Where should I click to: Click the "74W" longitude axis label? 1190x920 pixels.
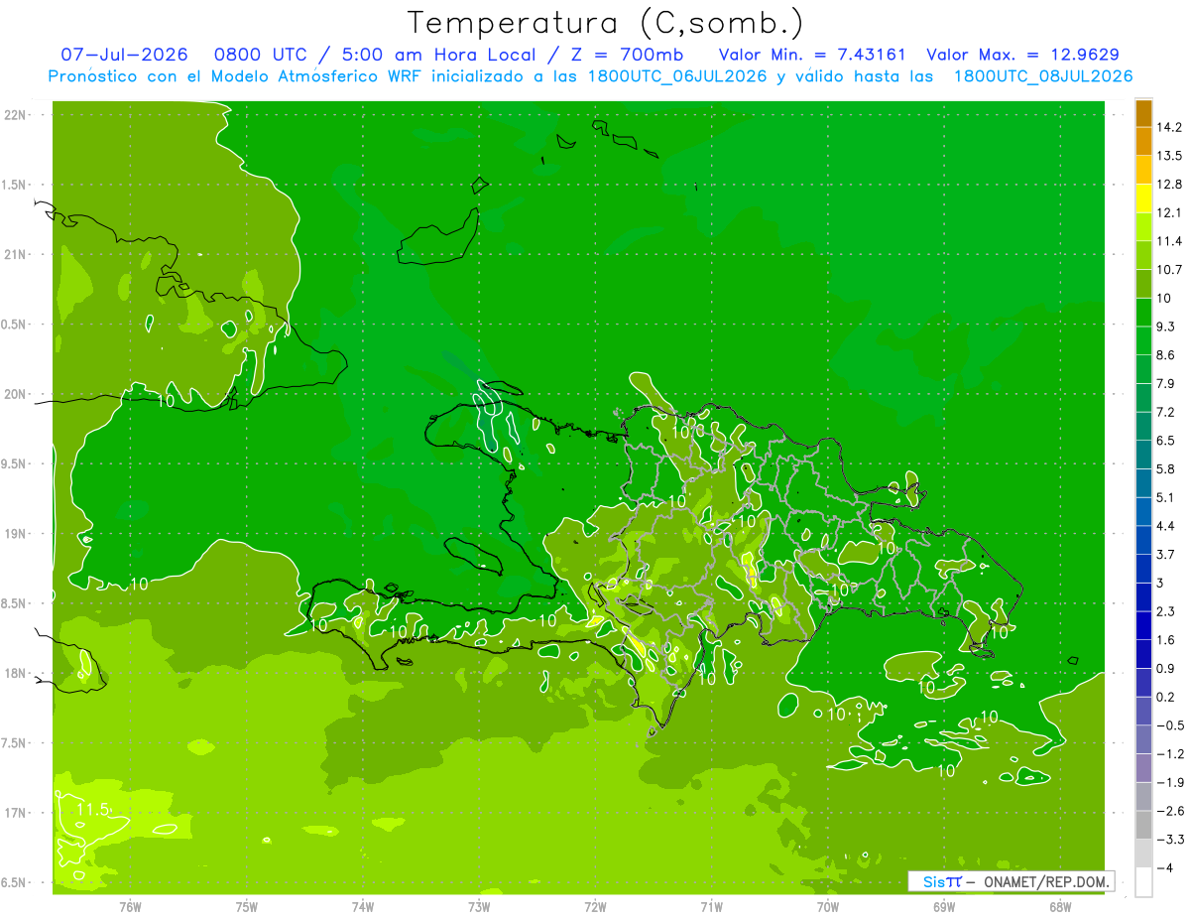[363, 907]
